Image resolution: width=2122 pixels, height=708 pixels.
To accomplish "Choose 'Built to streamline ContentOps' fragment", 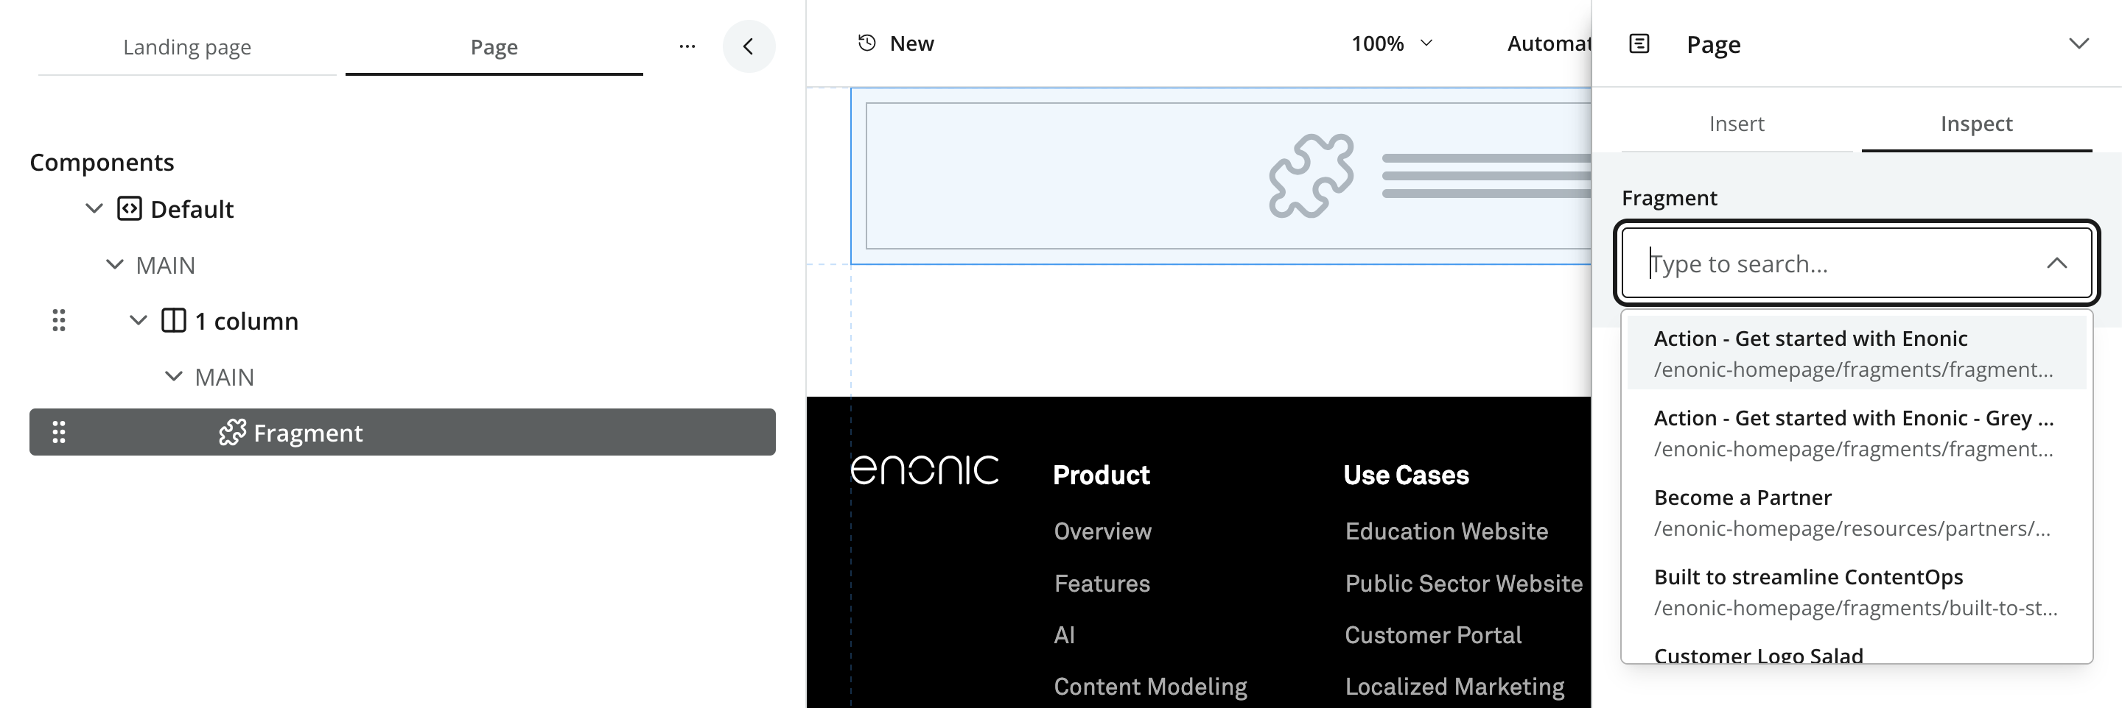I will [1857, 592].
